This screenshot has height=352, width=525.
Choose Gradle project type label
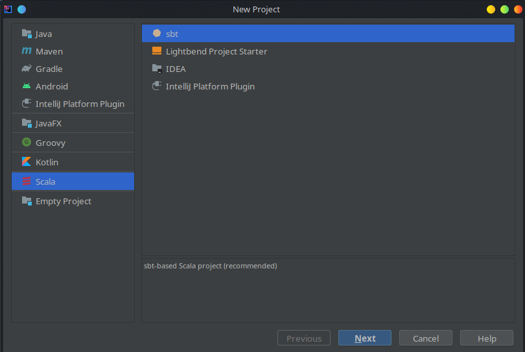point(49,69)
